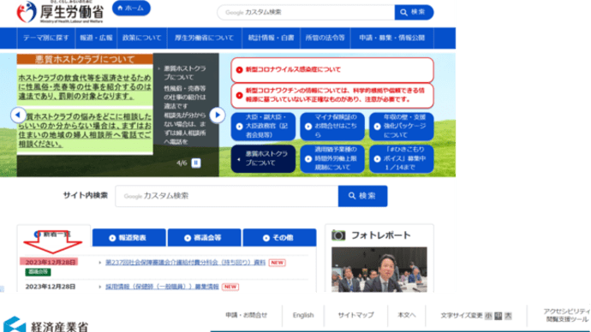Screen dimensions: 591x332
Task: Set 文字サイズ to small
Action: tap(488, 316)
